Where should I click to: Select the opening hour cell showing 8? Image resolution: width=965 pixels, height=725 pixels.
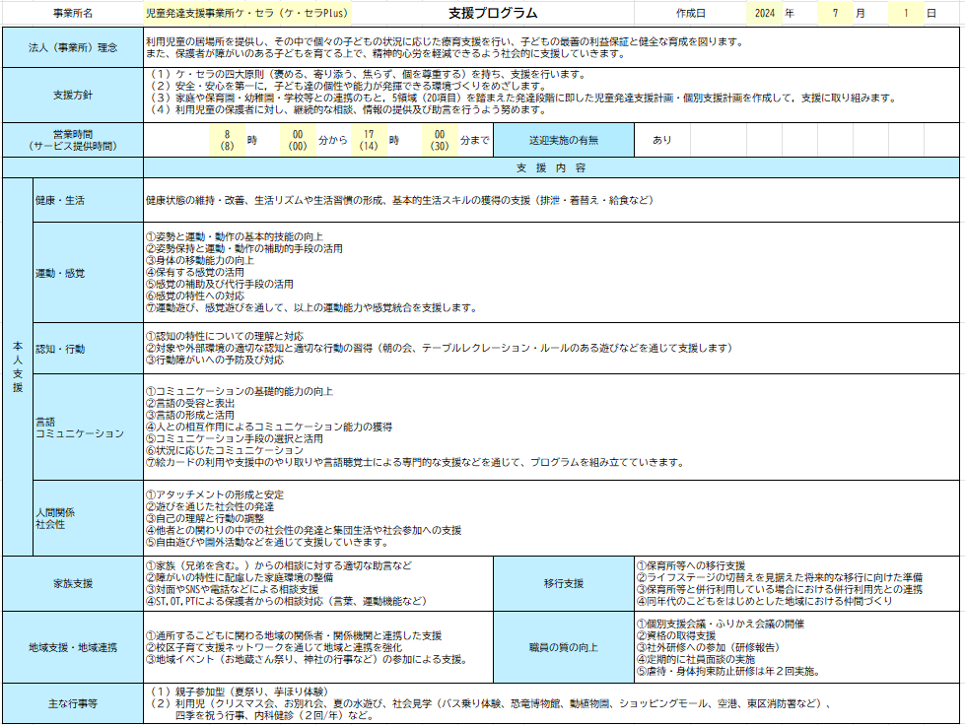[227, 140]
